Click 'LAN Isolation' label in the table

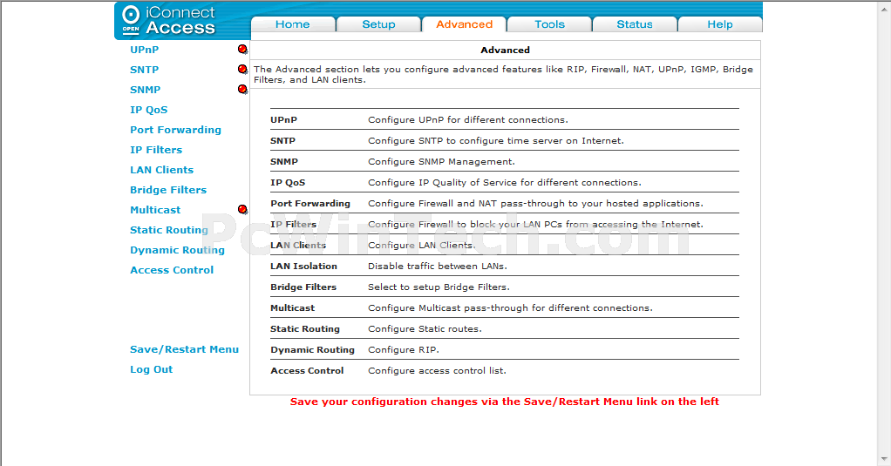304,267
